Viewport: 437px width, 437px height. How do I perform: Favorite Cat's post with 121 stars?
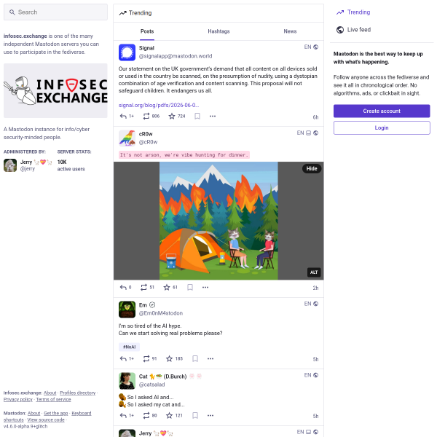click(169, 416)
